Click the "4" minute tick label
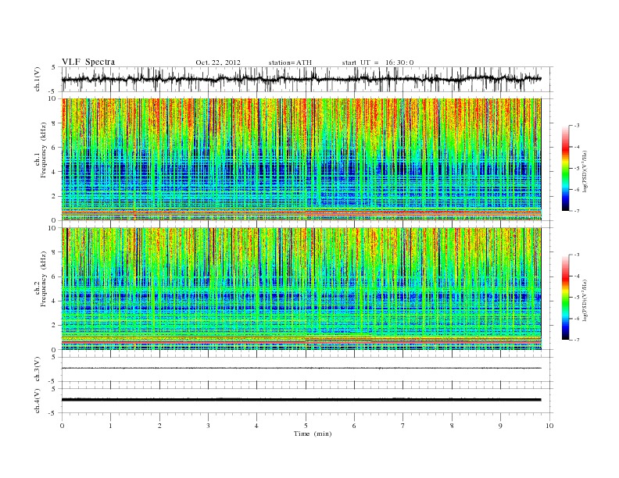This screenshot has width=619, height=478. point(256,426)
